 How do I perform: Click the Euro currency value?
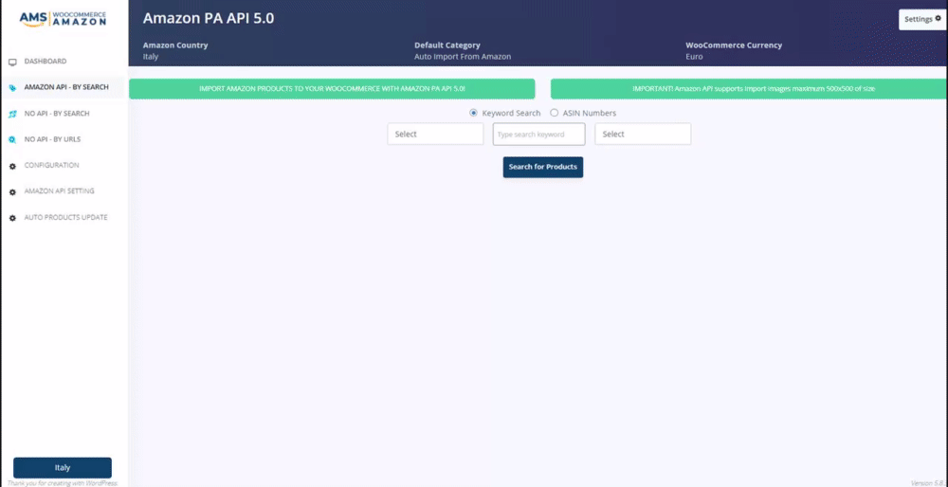pyautogui.click(x=694, y=57)
